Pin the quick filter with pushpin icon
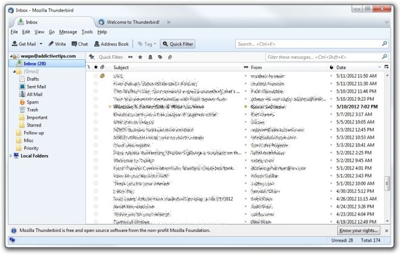401x255 pixels. tap(92, 57)
